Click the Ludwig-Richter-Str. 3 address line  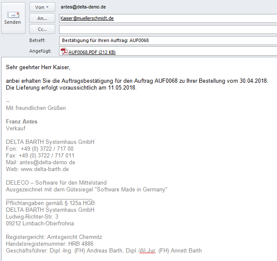pos(32,217)
